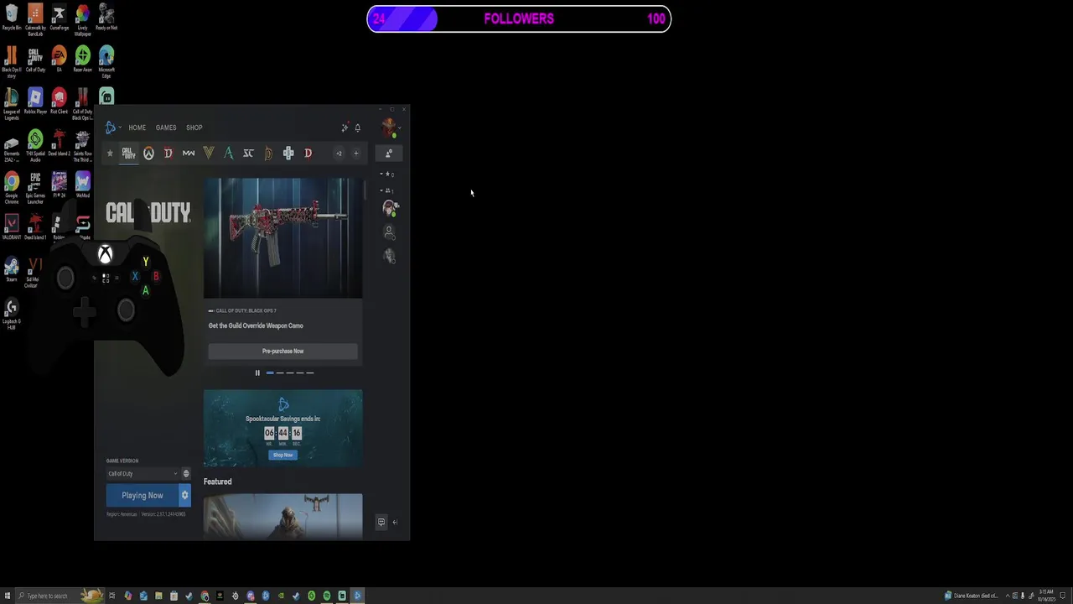Select the offline placeholder friend avatar

click(389, 232)
